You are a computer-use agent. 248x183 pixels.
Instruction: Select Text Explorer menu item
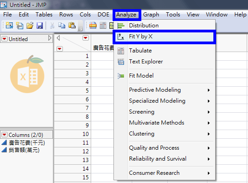click(x=165, y=62)
